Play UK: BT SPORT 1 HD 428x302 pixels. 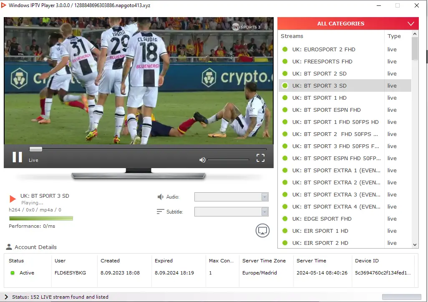point(345,98)
